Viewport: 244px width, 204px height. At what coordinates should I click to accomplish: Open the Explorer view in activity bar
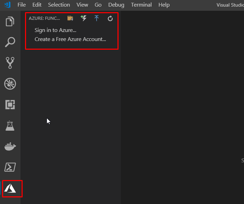point(10,21)
